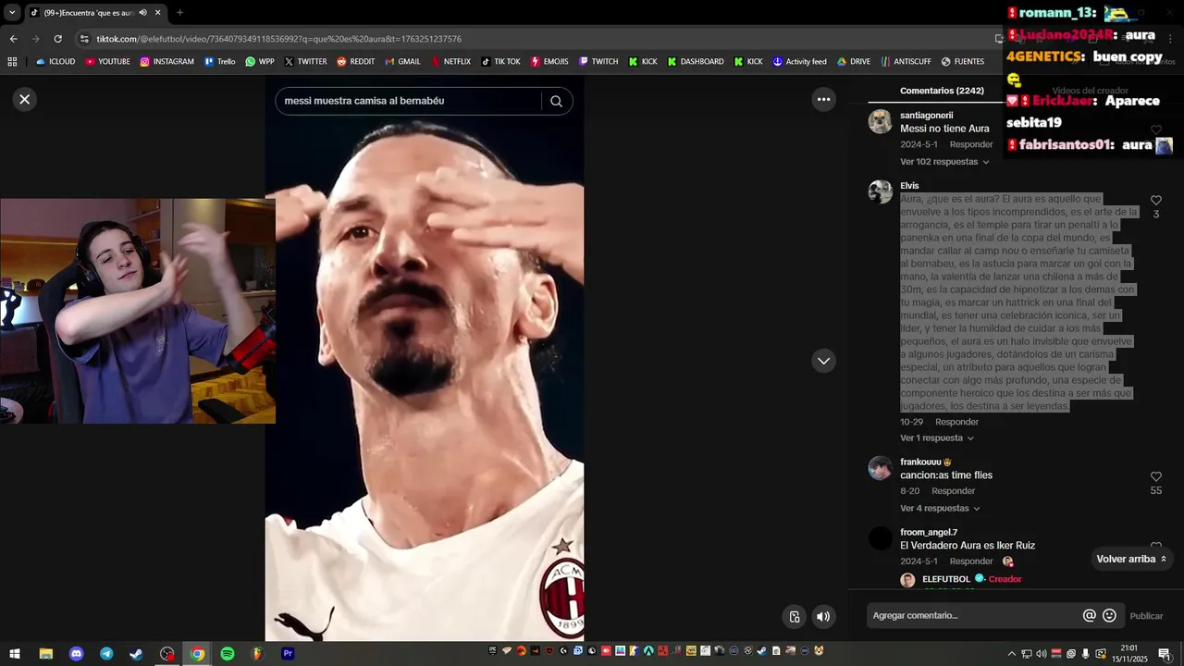Open Elvis's profile avatar
Image resolution: width=1184 pixels, height=666 pixels.
[x=880, y=191]
